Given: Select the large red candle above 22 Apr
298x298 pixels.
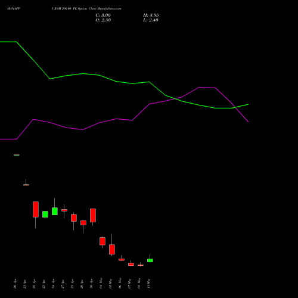Looking at the screenshot, I should (x=36, y=209).
